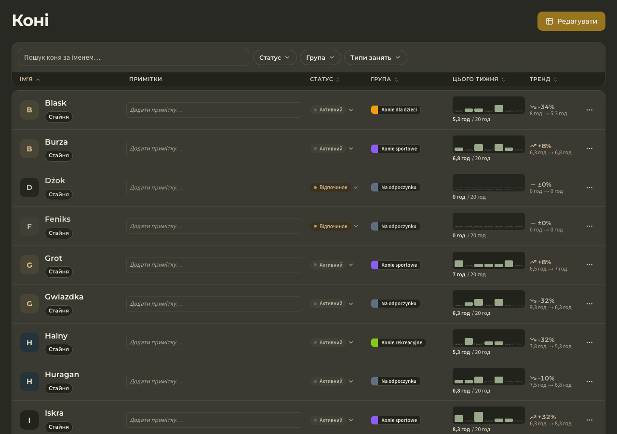Click the Halny avatar letter H
The height and width of the screenshot is (434, 617).
[29, 342]
